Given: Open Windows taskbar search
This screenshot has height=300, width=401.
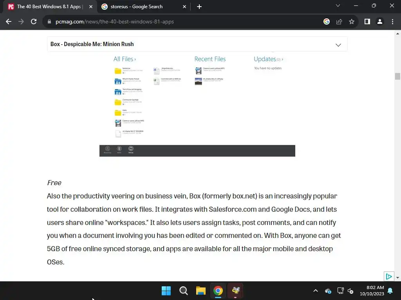Looking at the screenshot, I should pos(183,291).
